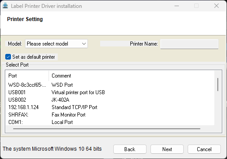Screen dimensions: 227x159
Task: Open the Model dropdown list
Action: click(x=56, y=44)
